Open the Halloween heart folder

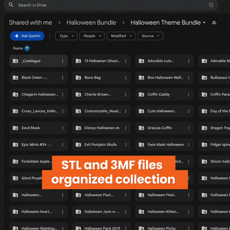39,212
